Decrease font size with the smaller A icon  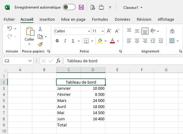[x=117, y=31]
